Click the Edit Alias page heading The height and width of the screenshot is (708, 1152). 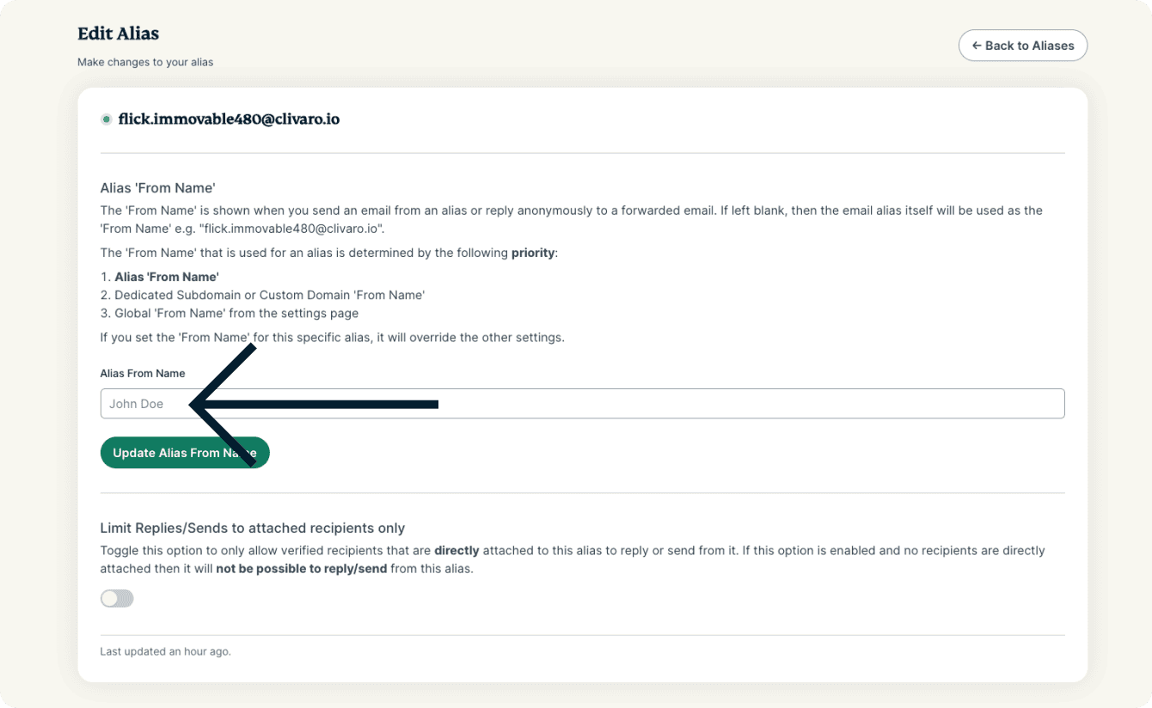[x=118, y=34]
